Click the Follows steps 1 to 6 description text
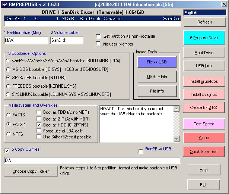This screenshot has height=194, width=229. click(x=118, y=170)
